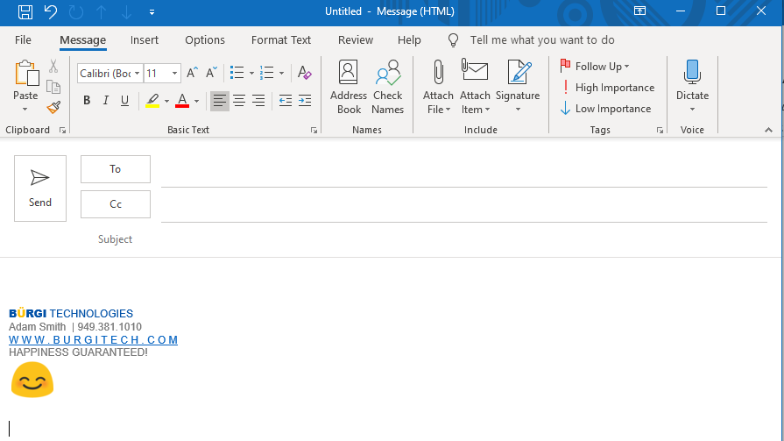Click the Save icon in title bar
This screenshot has width=784, height=441.
(25, 11)
